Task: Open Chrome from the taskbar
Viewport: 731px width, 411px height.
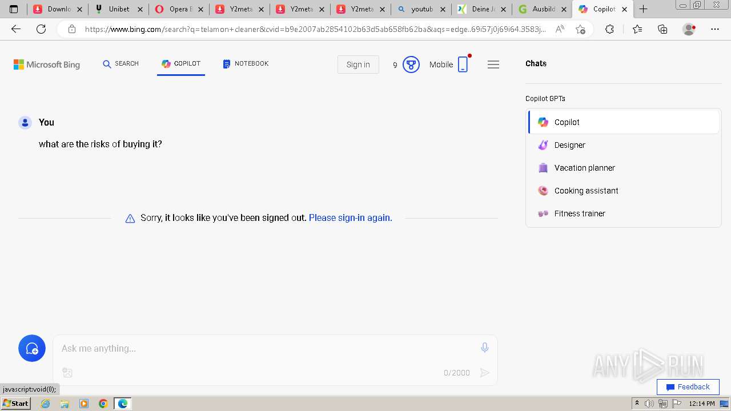Action: click(103, 404)
